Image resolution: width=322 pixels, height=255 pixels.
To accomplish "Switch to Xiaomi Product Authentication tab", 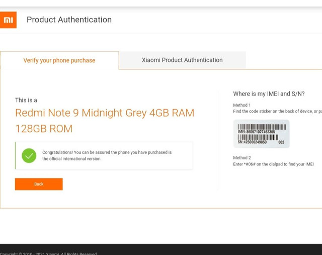I will pyautogui.click(x=182, y=60).
